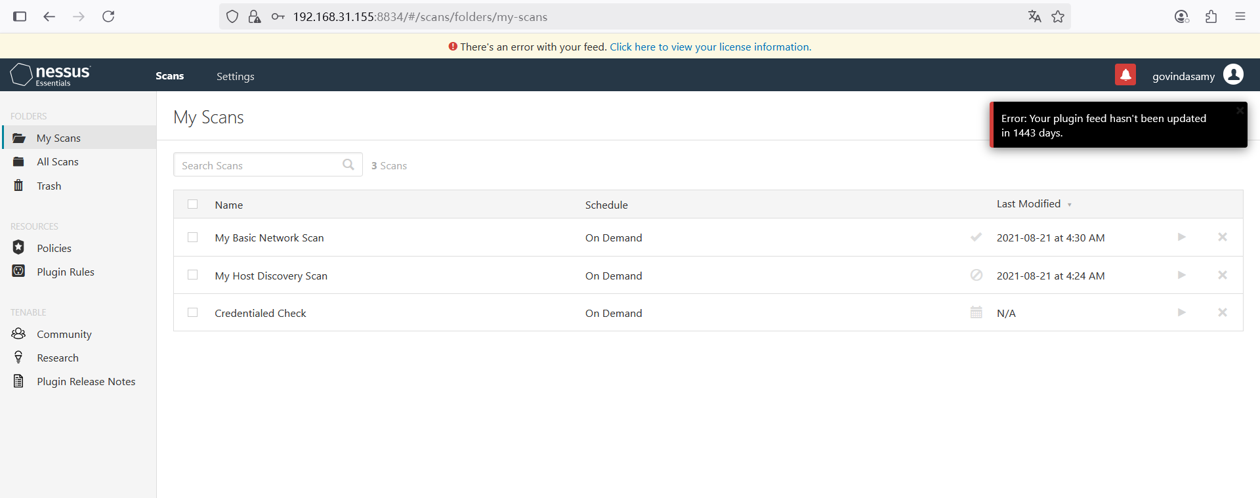The width and height of the screenshot is (1260, 498).
Task: Click the 3 Scans count label
Action: click(389, 165)
